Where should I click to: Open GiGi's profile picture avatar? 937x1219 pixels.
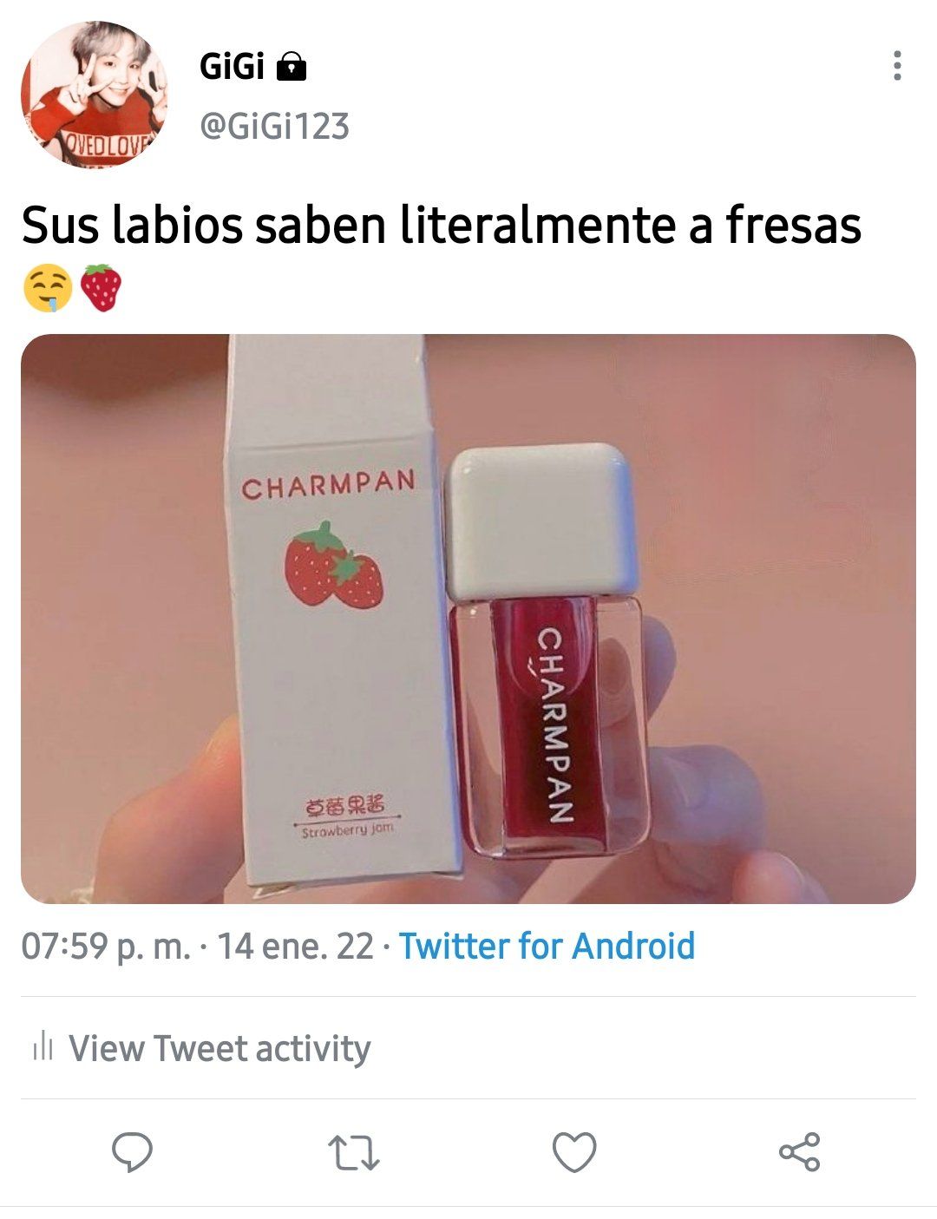click(x=94, y=94)
